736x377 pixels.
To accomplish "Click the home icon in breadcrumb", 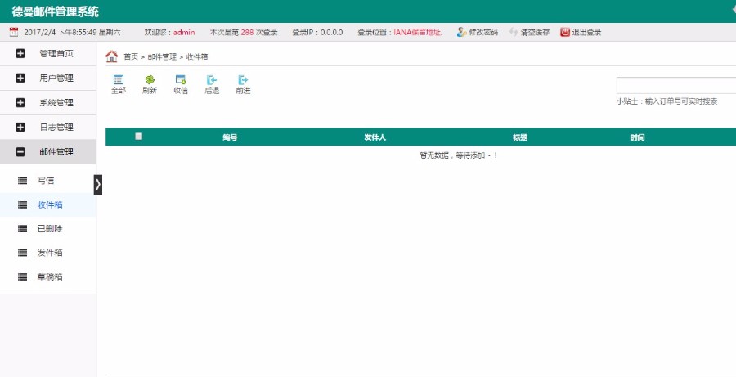I will (x=112, y=56).
